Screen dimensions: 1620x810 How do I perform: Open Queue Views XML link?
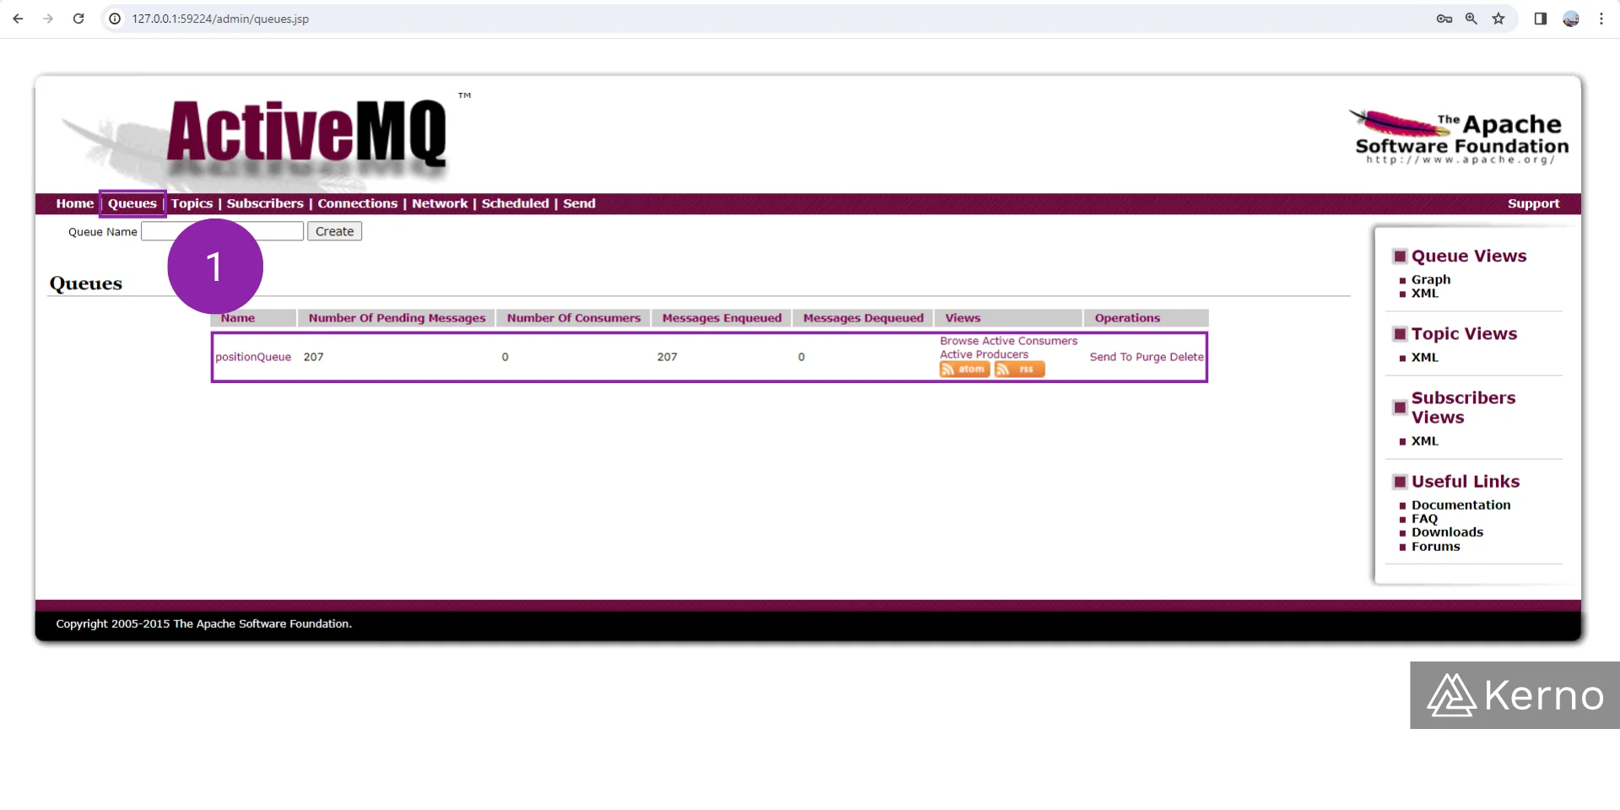tap(1424, 294)
